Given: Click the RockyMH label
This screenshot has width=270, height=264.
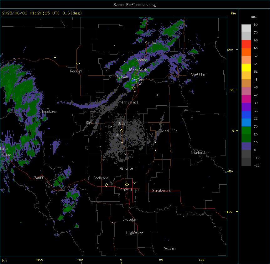Looking at the screenshot, I should click(x=77, y=71).
